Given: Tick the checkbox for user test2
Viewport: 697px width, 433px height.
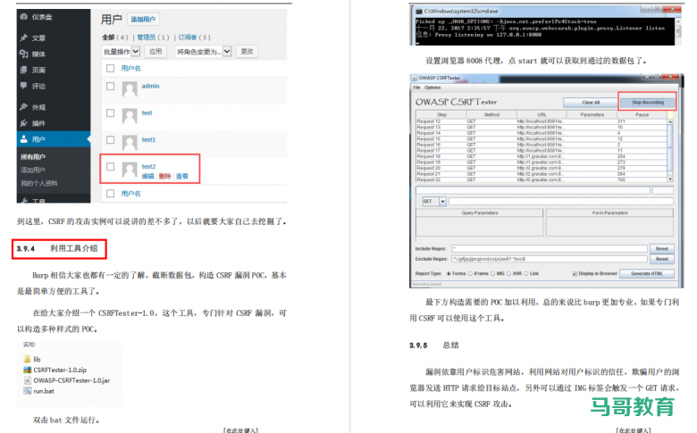Looking at the screenshot, I should pyautogui.click(x=110, y=167).
